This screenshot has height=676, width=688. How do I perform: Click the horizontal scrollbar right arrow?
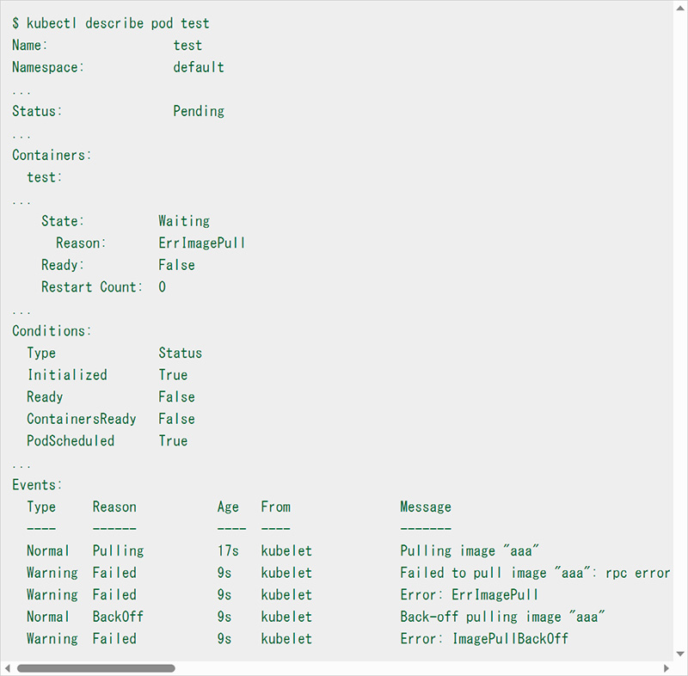tap(666, 668)
